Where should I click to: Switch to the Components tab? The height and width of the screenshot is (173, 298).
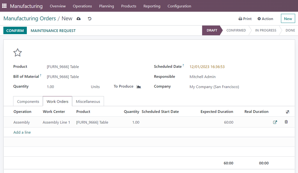[28, 101]
